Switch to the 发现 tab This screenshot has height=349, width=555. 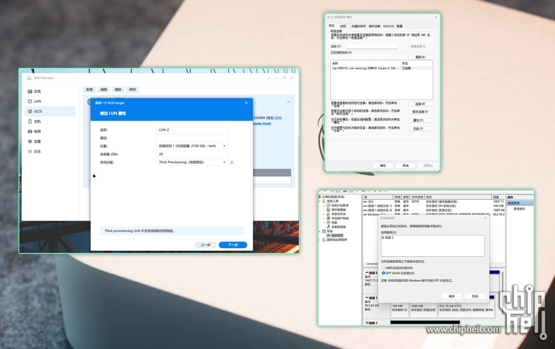tap(343, 26)
